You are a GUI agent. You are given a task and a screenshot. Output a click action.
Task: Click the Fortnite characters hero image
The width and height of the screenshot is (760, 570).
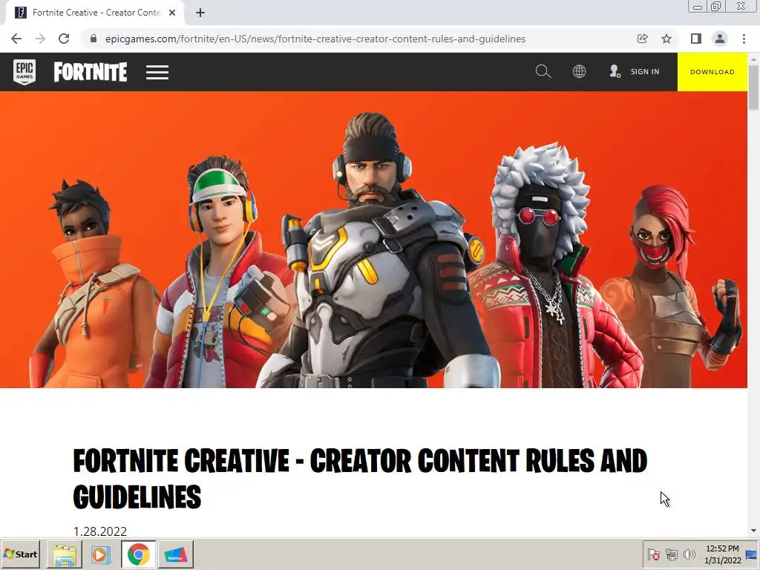(373, 240)
